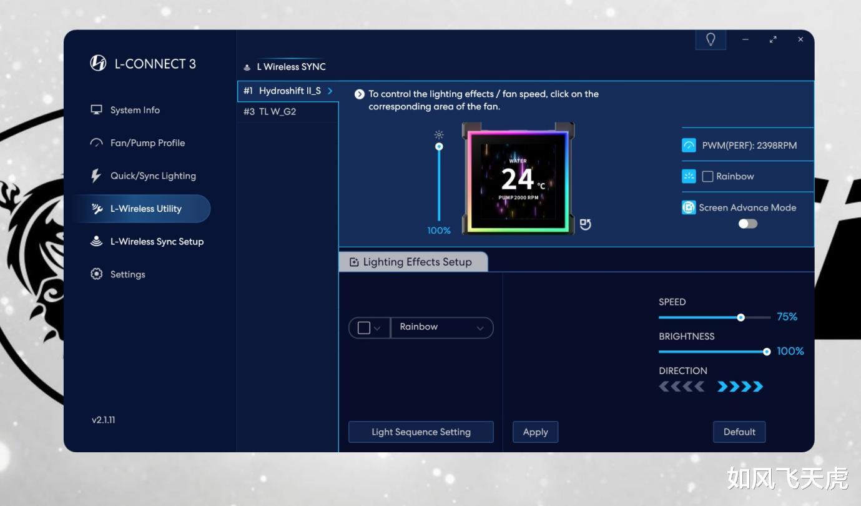
Task: Enable the Rainbow checkbox
Action: [707, 177]
